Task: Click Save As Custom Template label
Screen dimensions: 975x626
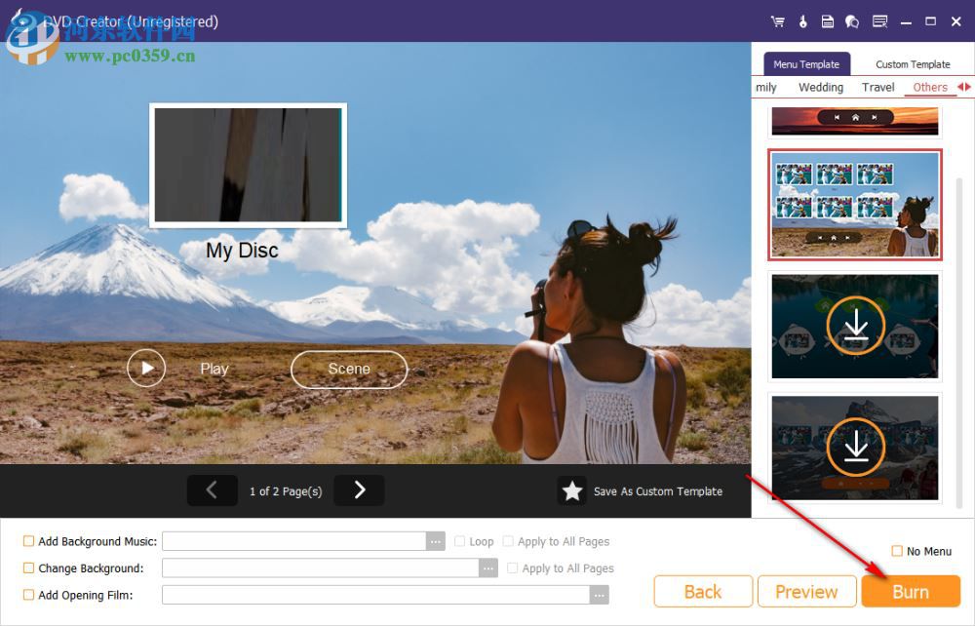Action: coord(658,491)
